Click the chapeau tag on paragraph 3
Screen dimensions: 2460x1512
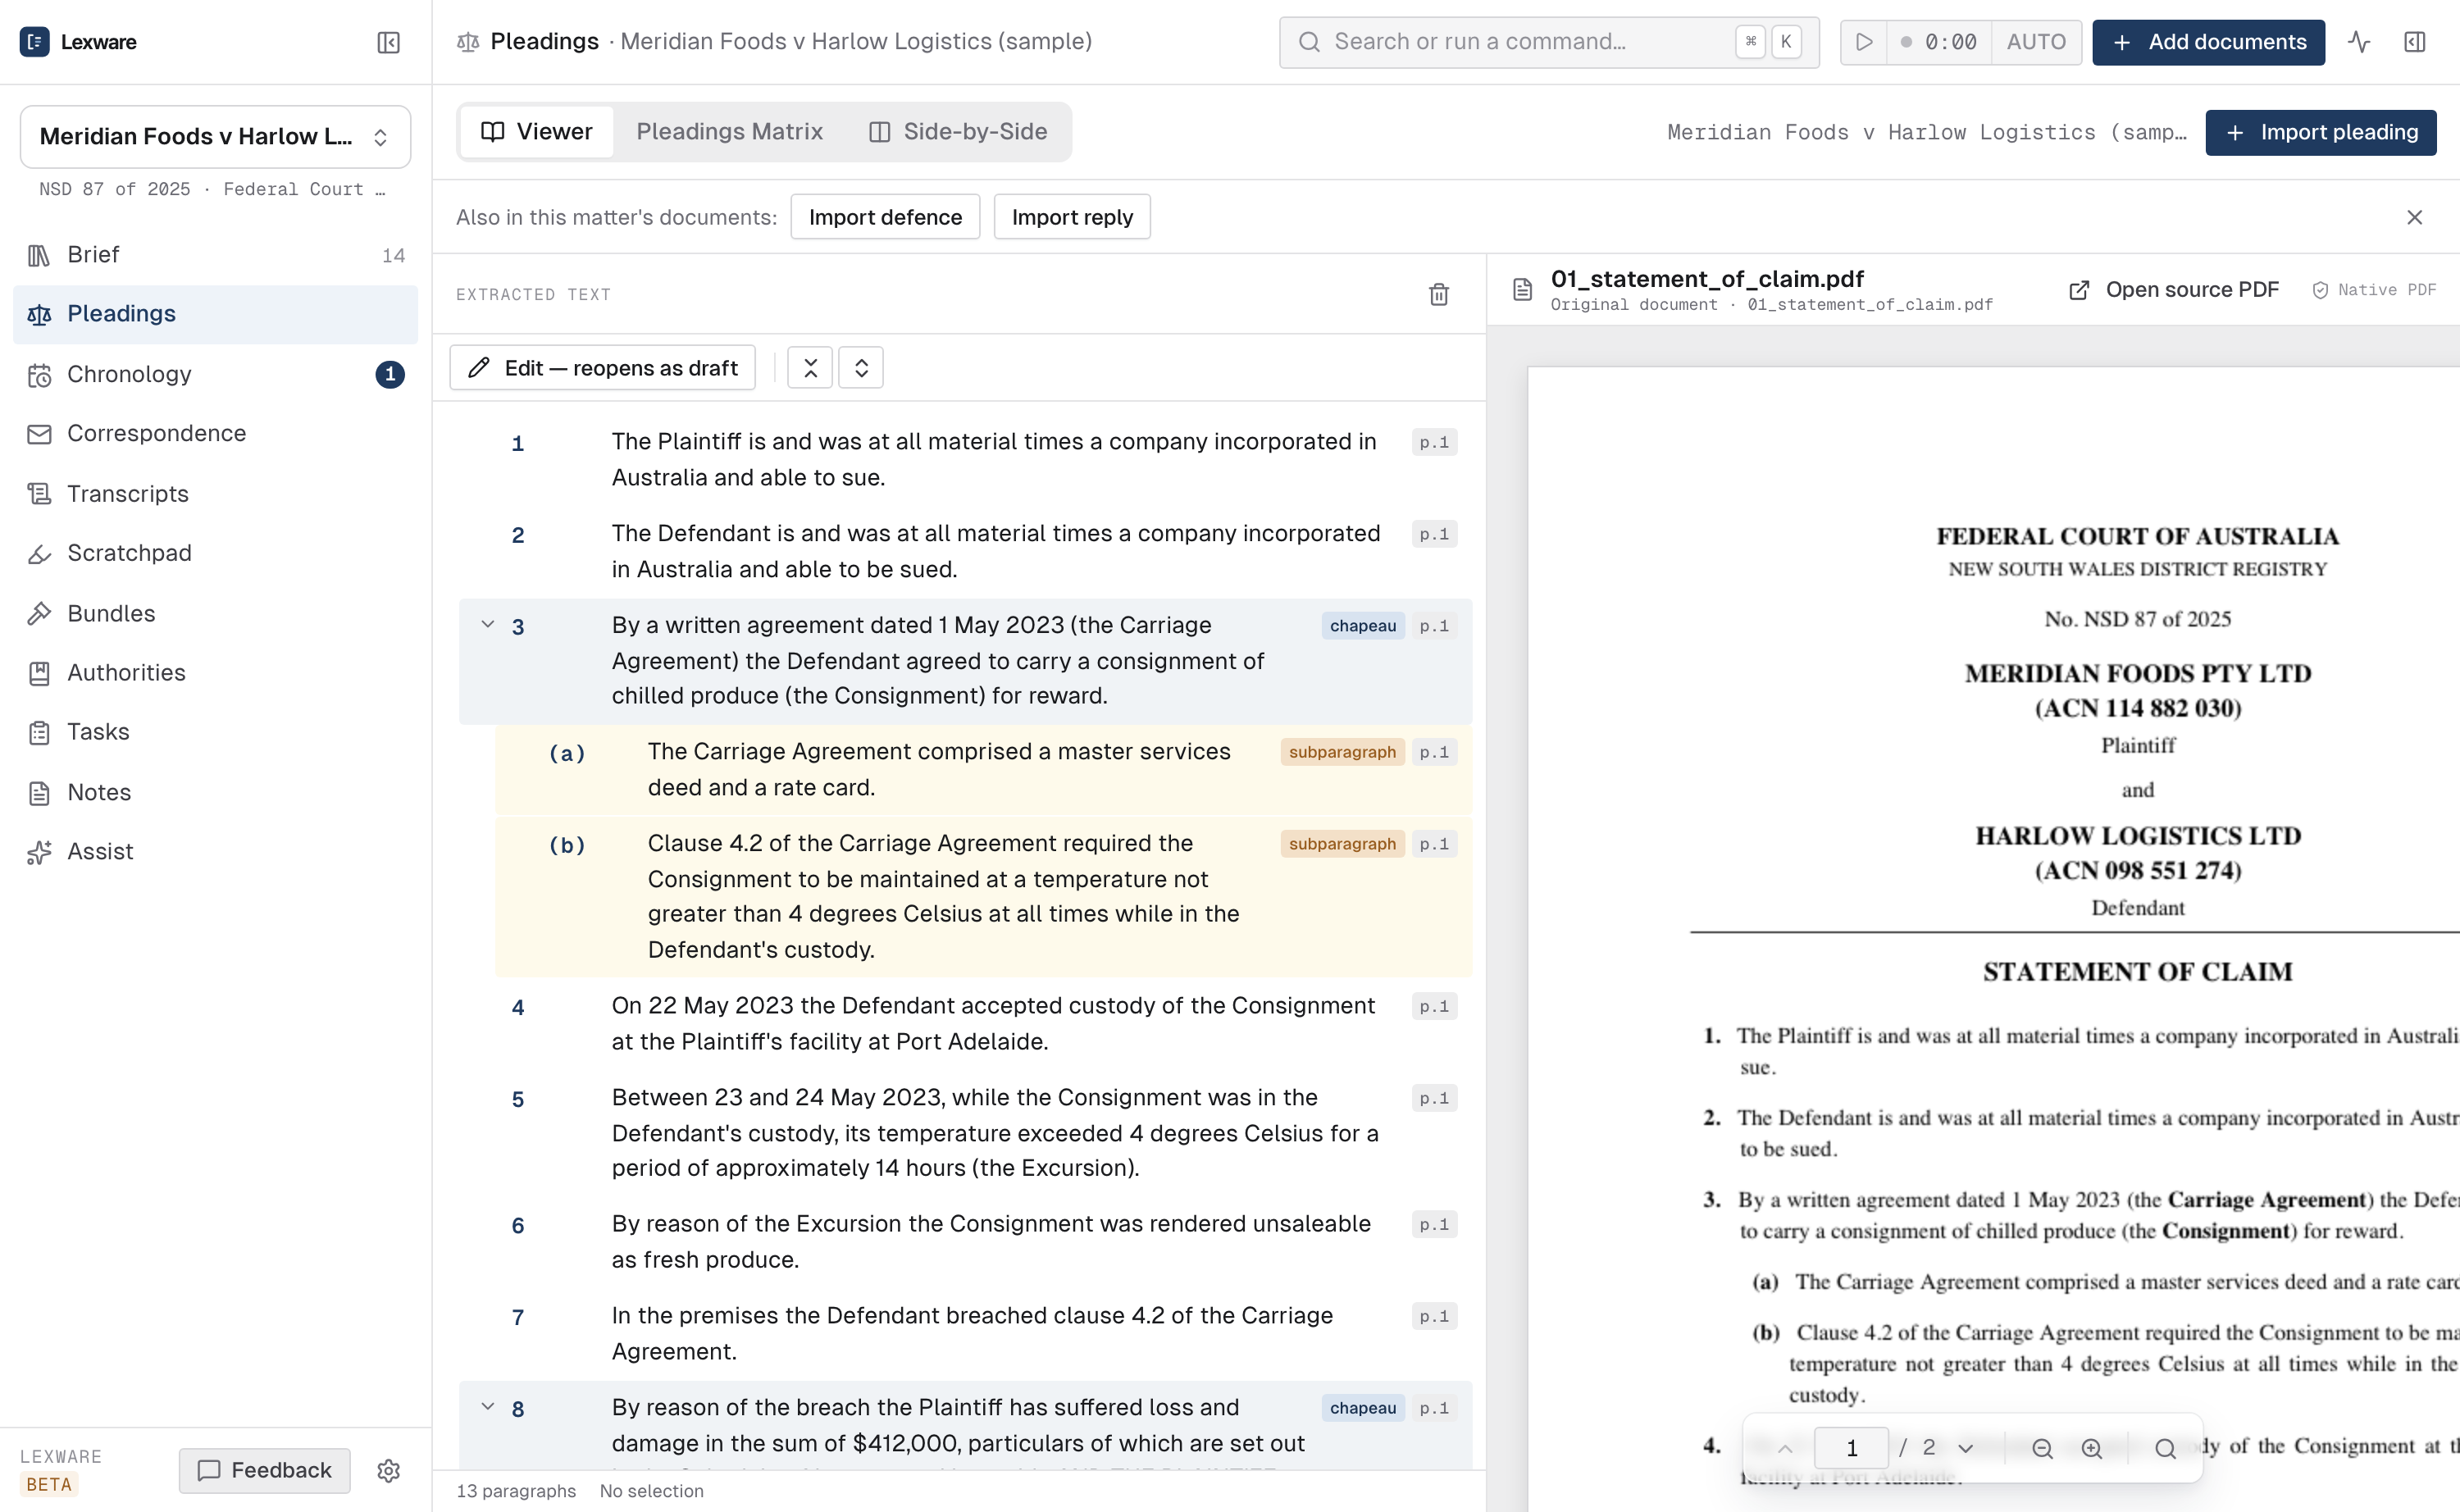1362,626
